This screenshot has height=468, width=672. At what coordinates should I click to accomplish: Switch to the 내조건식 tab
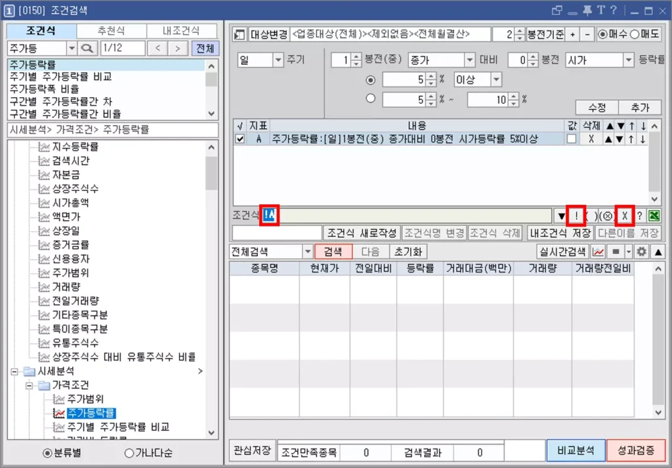[x=182, y=31]
